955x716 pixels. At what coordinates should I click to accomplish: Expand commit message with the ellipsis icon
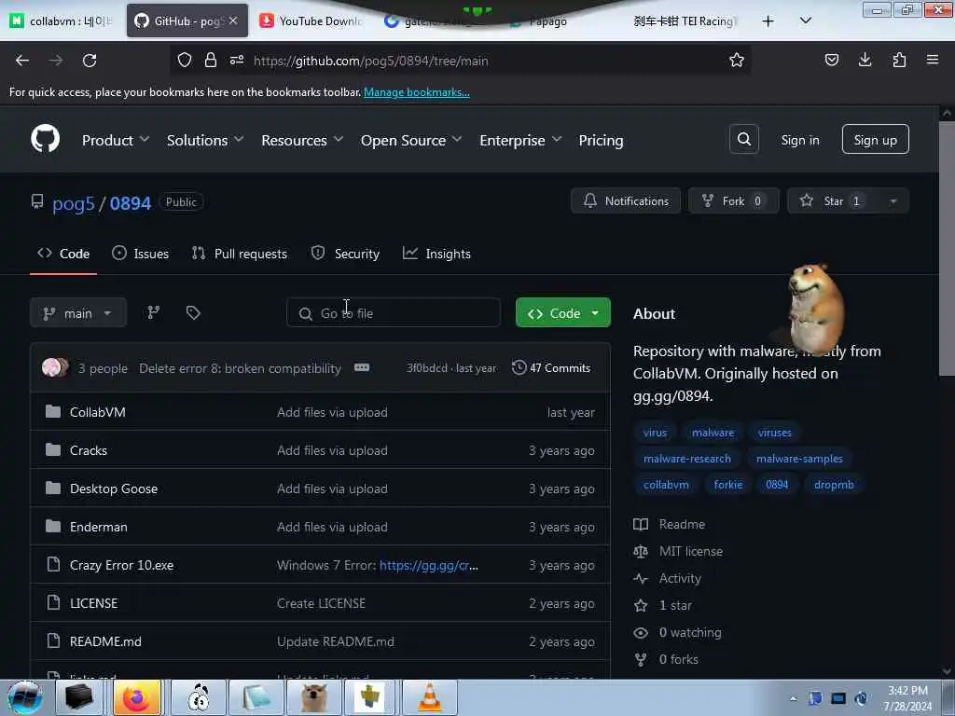coord(362,367)
